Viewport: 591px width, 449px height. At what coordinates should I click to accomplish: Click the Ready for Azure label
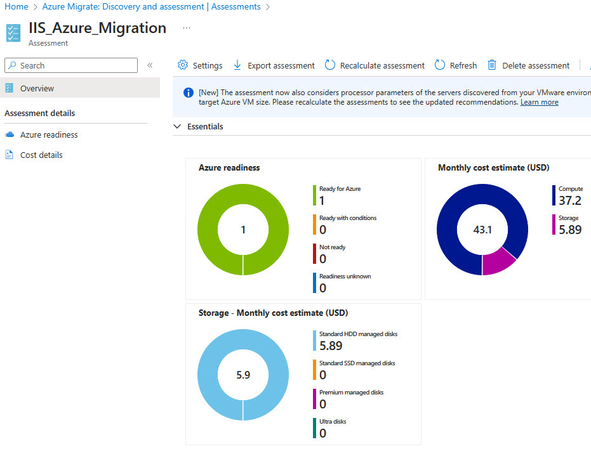click(340, 189)
